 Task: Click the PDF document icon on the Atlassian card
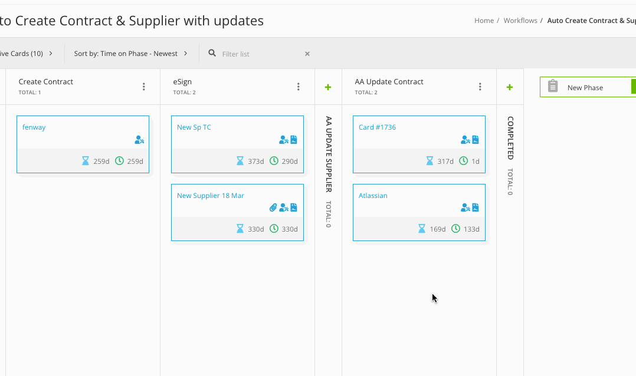click(476, 207)
